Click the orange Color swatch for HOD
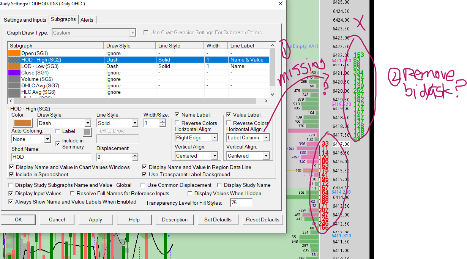Image resolution: width=467 pixels, height=259 pixels. point(23,123)
